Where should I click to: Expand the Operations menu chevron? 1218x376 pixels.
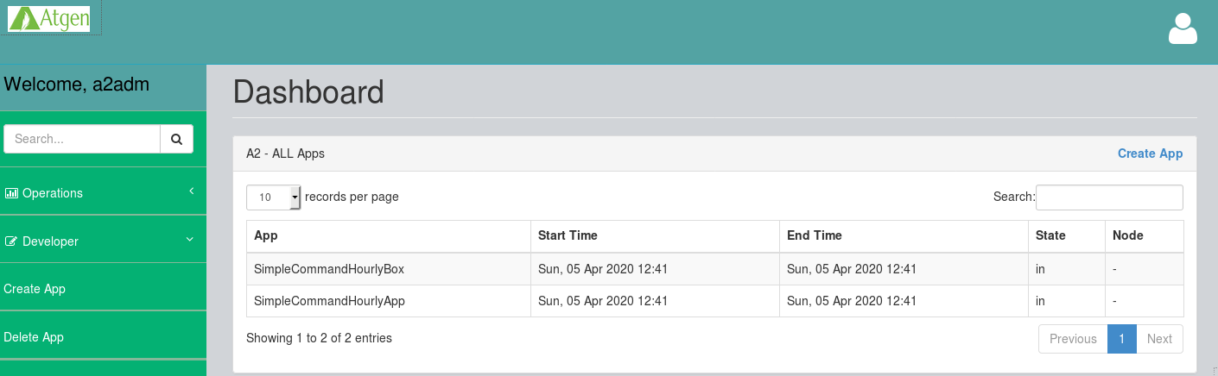pos(191,191)
